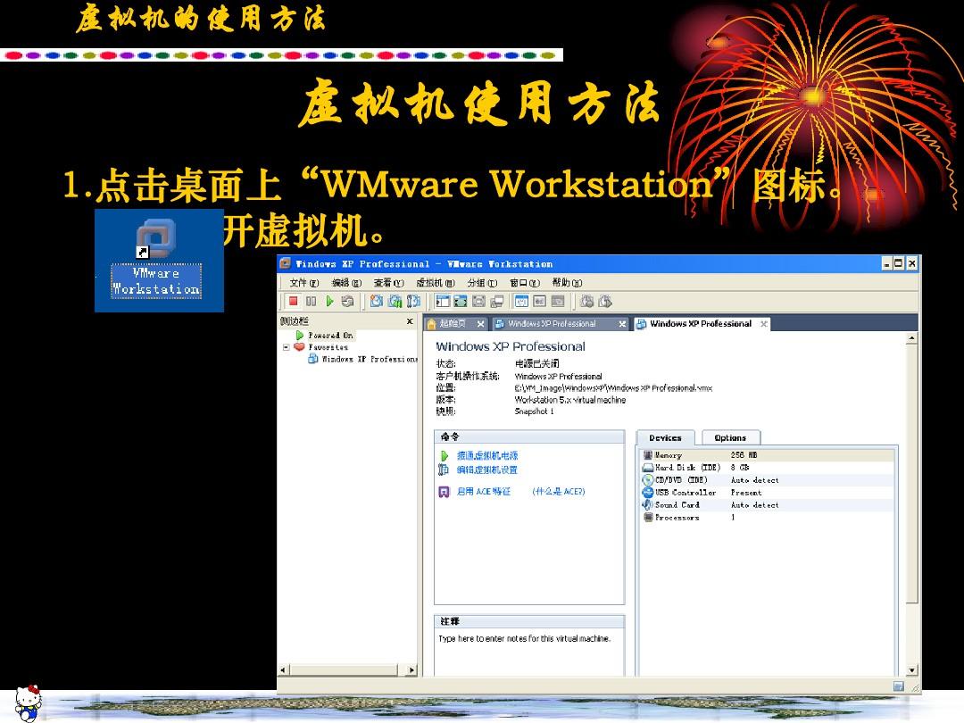
Task: Click the main pane scroll-up arrow
Action: (x=912, y=337)
